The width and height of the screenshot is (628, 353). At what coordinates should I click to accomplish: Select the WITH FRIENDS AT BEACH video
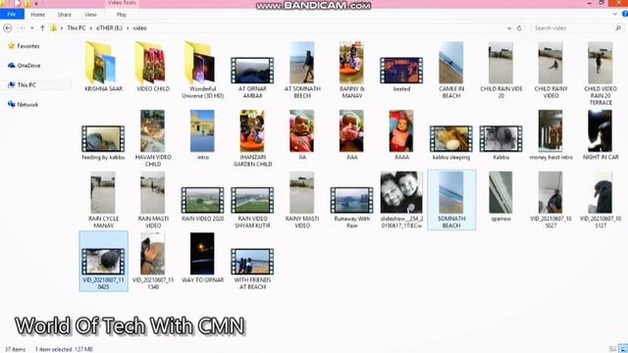point(252,269)
